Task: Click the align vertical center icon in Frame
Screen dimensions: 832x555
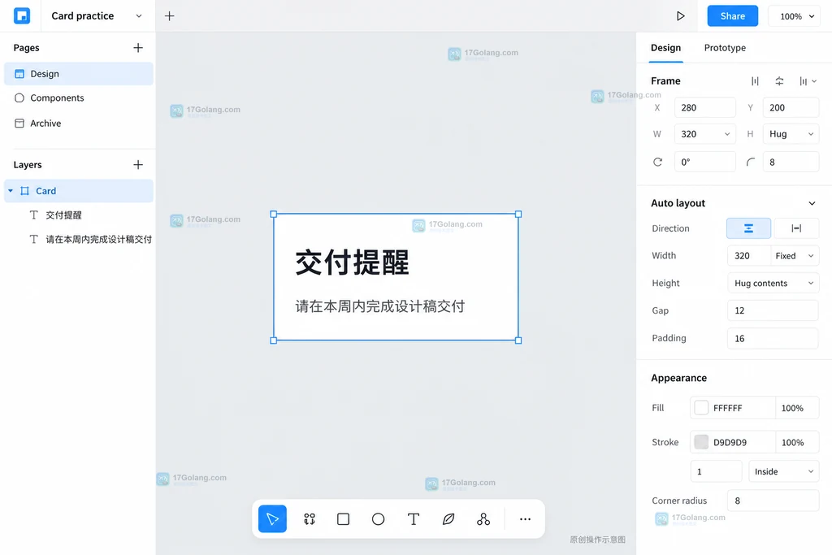Action: 779,81
